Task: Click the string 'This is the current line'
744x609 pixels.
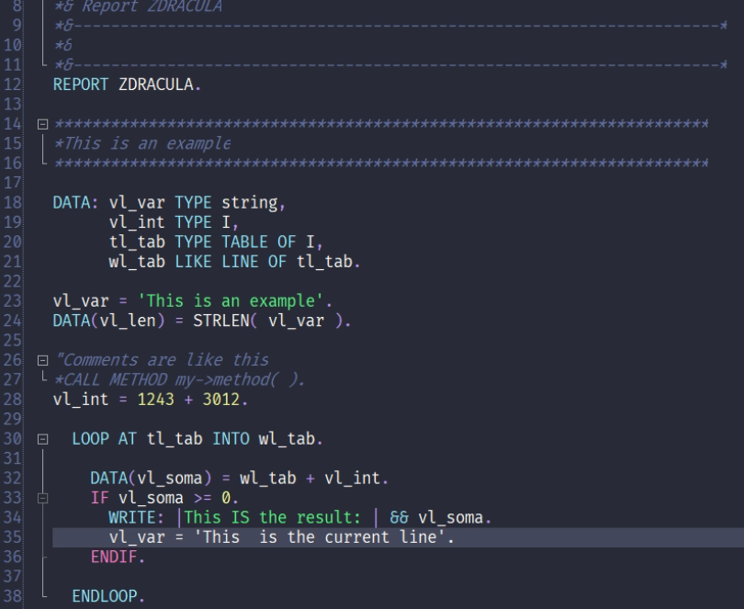Action: (x=321, y=537)
